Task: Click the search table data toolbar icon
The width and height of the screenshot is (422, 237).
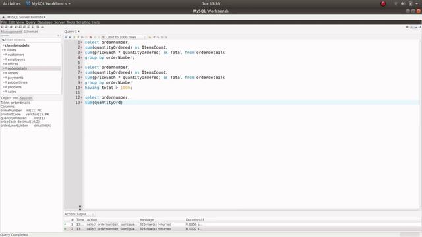Action: pos(38,27)
